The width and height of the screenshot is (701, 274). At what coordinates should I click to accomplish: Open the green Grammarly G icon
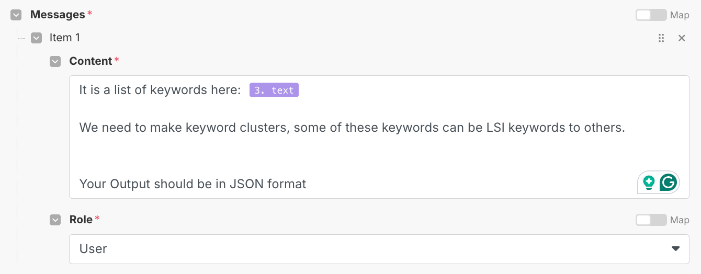coord(668,182)
